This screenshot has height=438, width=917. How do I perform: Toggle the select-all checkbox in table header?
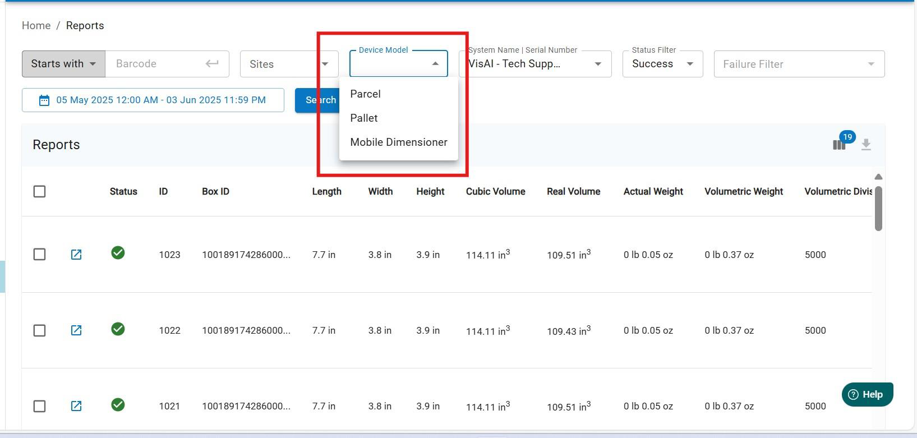point(39,192)
